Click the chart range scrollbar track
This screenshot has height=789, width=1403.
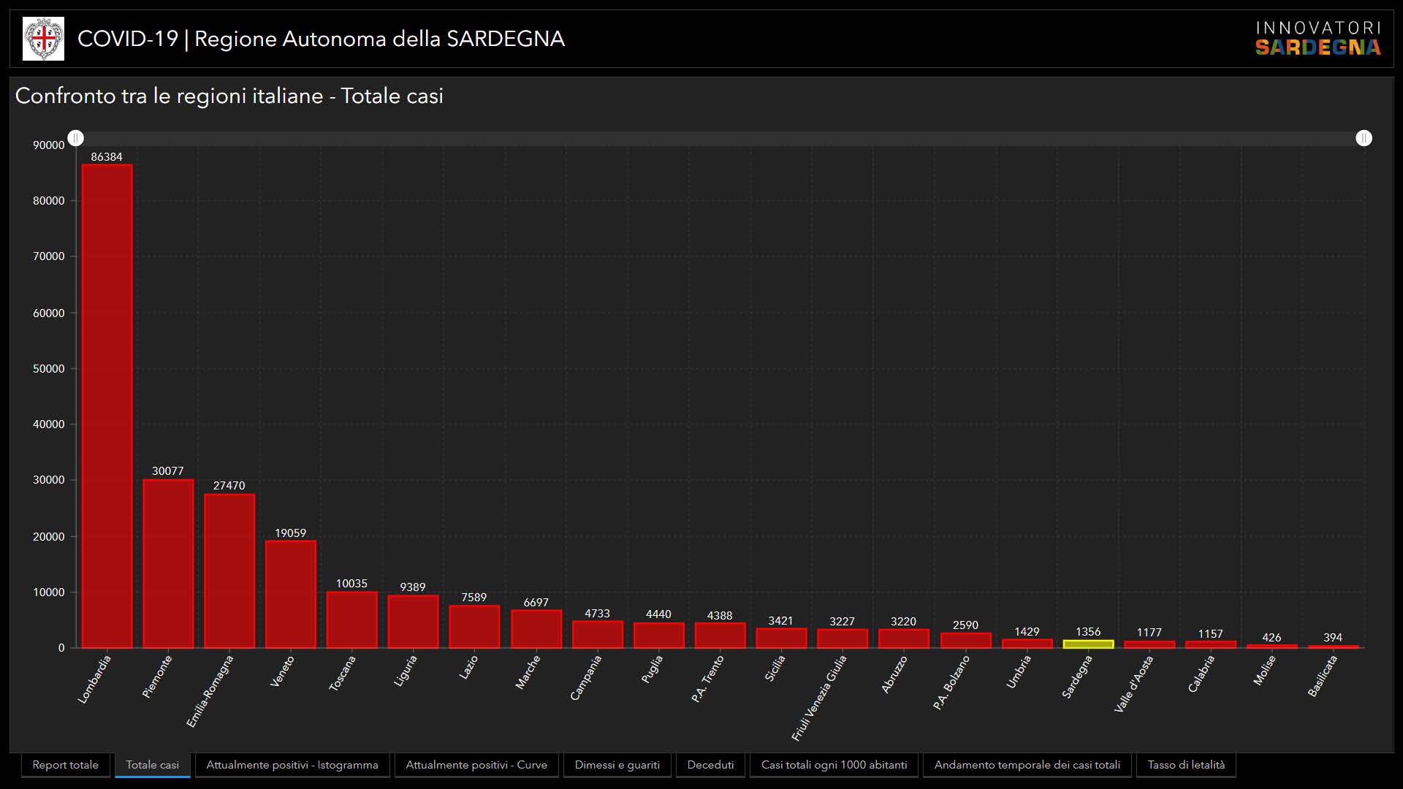tap(720, 138)
